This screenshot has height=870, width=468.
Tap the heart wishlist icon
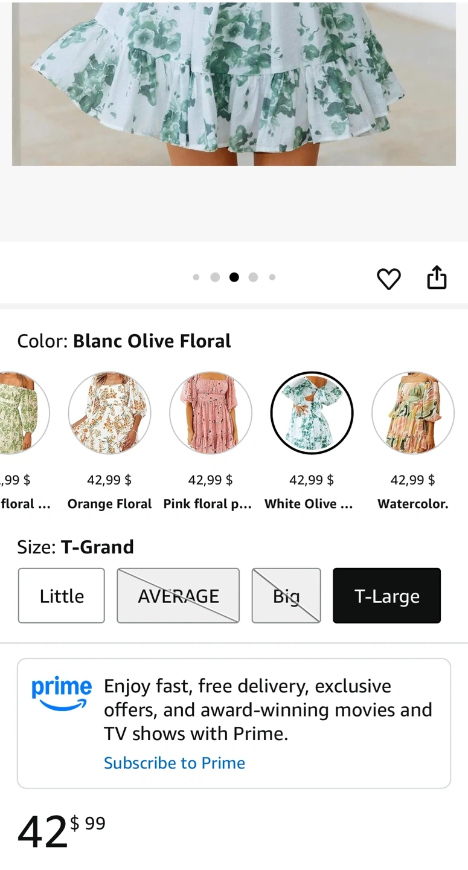click(x=388, y=279)
